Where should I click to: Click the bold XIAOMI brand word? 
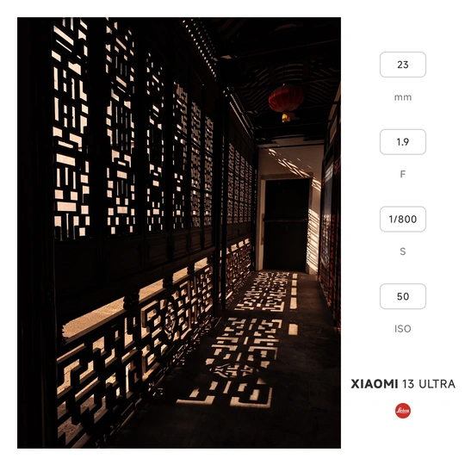point(375,384)
